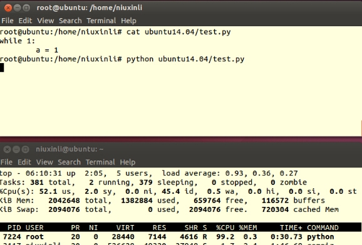Open Terminal menu in root terminal window
The image size is (362, 245).
[101, 21]
